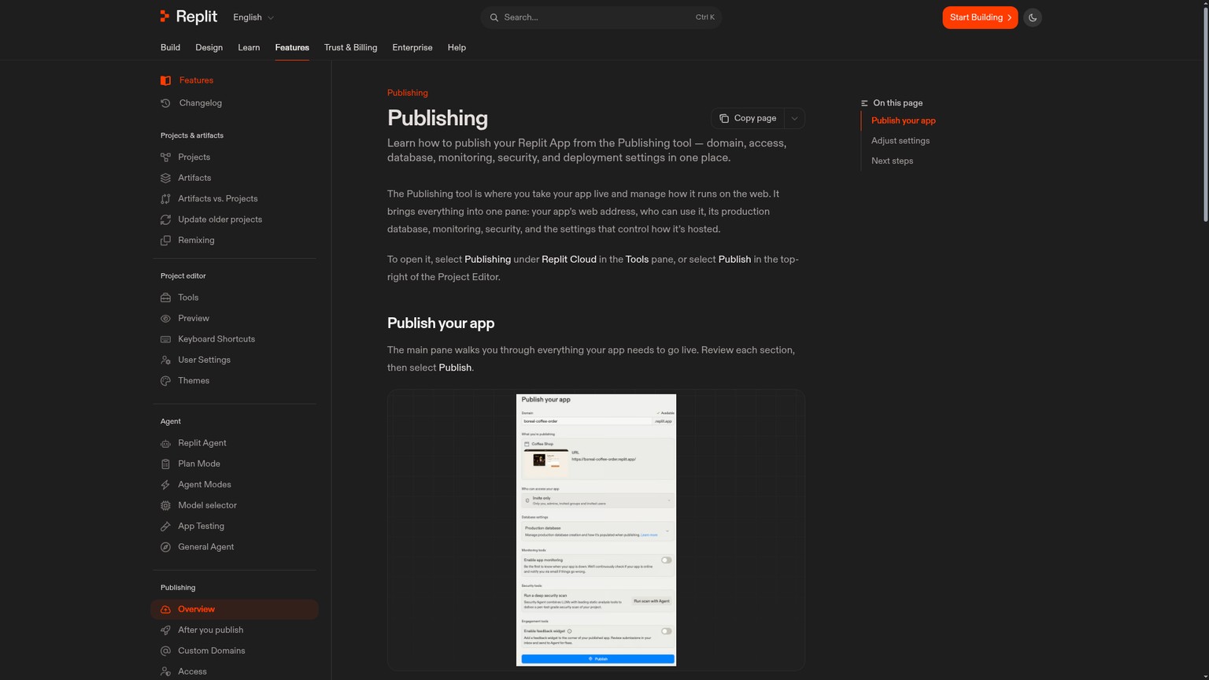Click the Publish your app heading
The height and width of the screenshot is (680, 1209).
[441, 323]
